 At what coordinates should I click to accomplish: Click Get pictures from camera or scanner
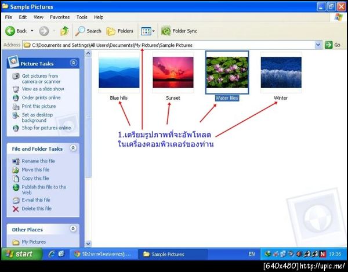click(x=41, y=79)
